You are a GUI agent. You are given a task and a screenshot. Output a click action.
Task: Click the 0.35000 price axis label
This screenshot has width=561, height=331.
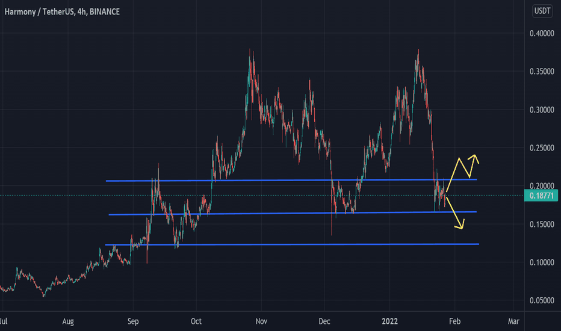click(542, 71)
